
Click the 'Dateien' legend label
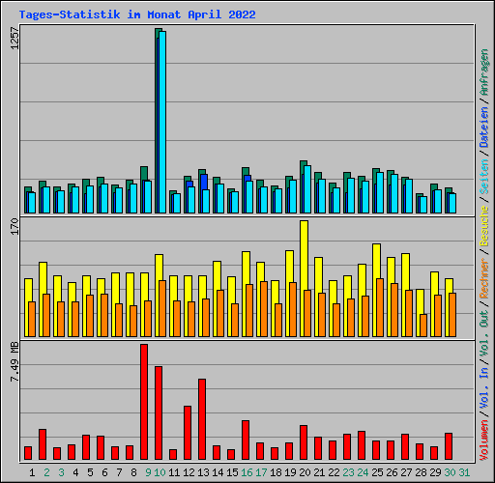tap(484, 128)
